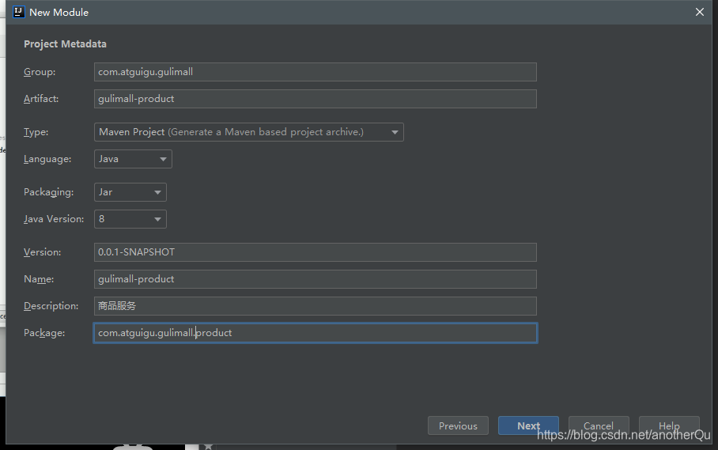Screen dimensions: 718x450
Task: Close the New Module dialog
Action: [699, 12]
